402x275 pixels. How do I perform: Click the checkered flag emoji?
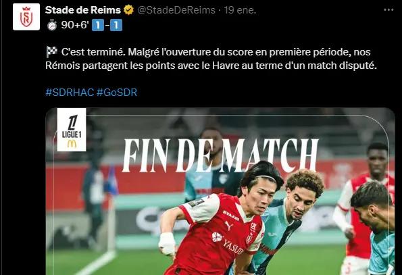[51, 52]
